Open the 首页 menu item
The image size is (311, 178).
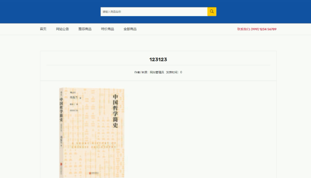(x=43, y=29)
